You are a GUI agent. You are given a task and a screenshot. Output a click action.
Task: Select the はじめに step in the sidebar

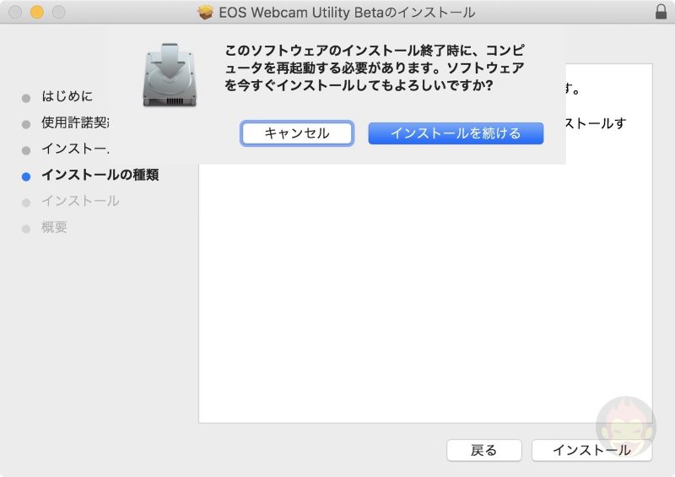[x=67, y=96]
